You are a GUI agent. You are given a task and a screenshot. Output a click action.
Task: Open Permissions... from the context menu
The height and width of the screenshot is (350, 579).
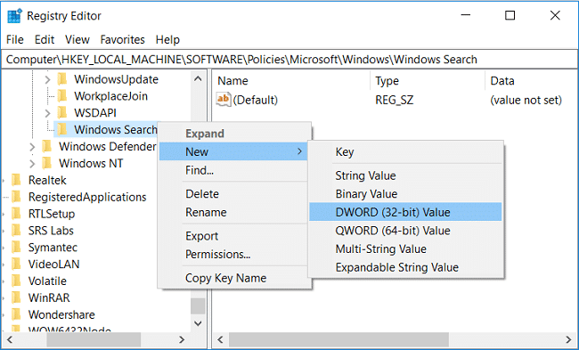click(233, 255)
